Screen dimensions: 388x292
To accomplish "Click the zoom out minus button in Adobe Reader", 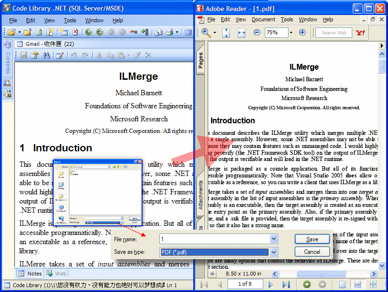I will [x=257, y=32].
